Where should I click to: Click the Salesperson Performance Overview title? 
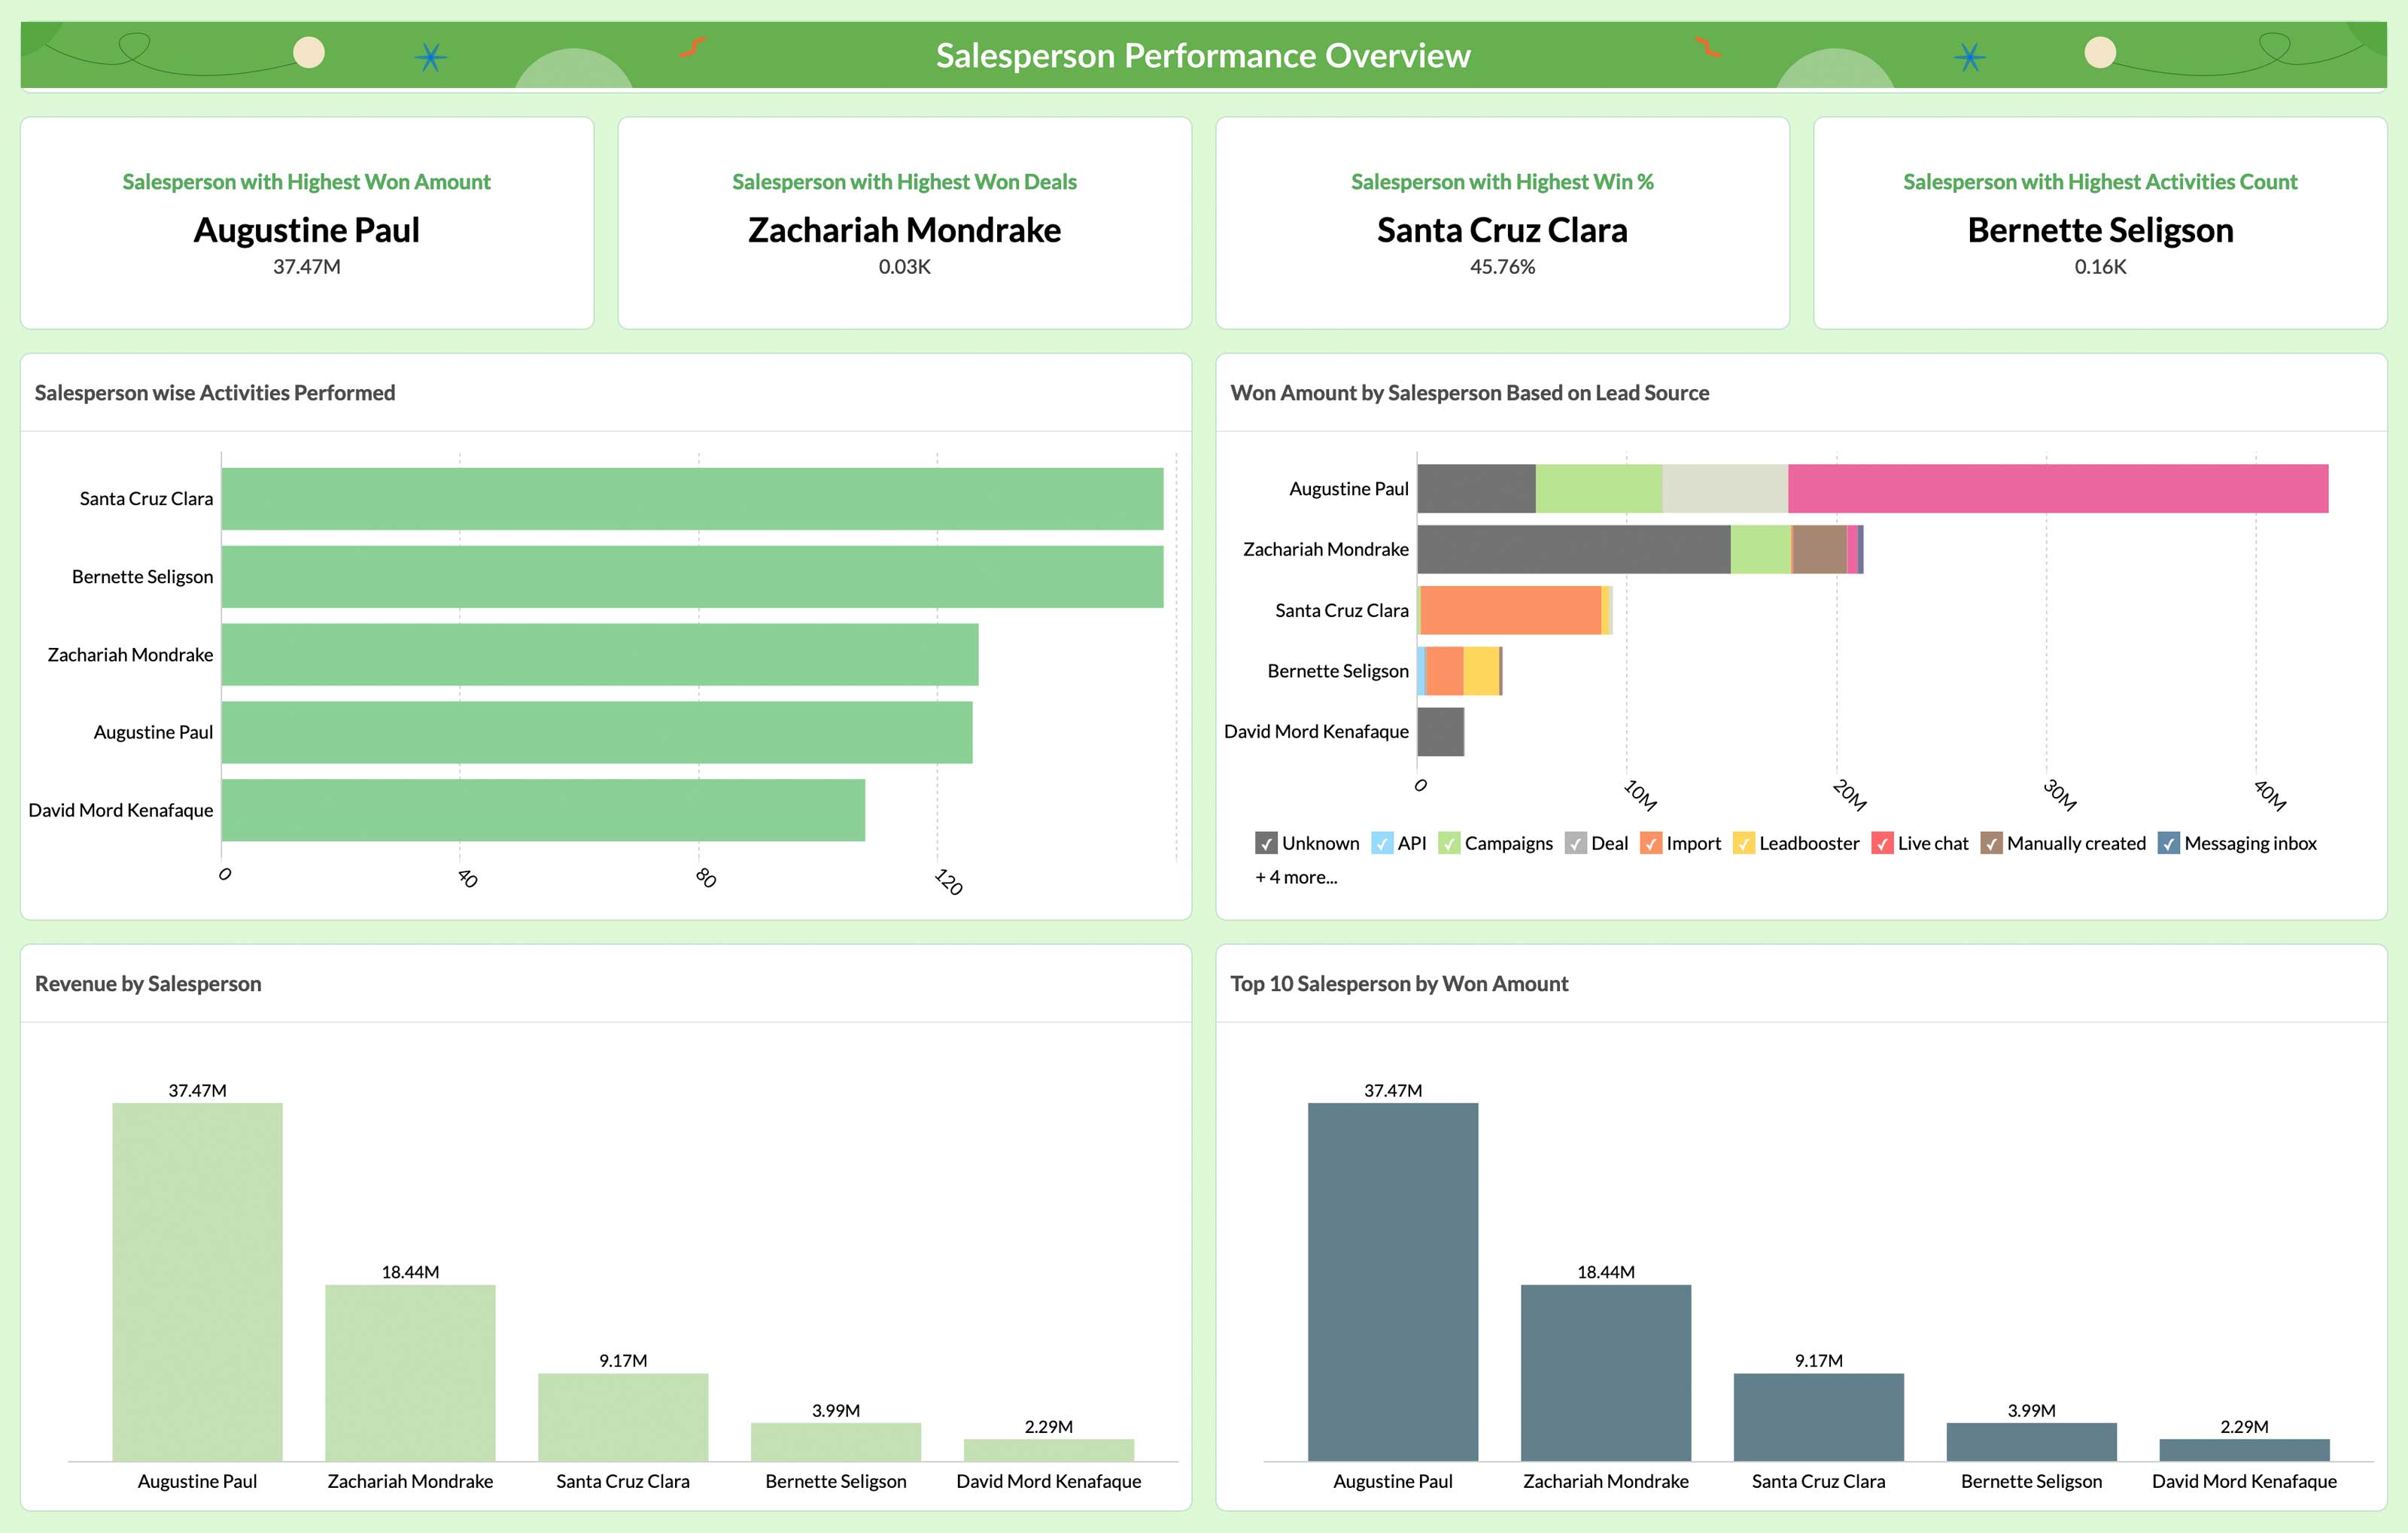pyautogui.click(x=1204, y=54)
